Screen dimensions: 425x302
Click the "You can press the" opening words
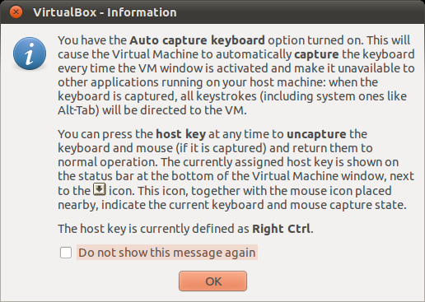pos(105,134)
